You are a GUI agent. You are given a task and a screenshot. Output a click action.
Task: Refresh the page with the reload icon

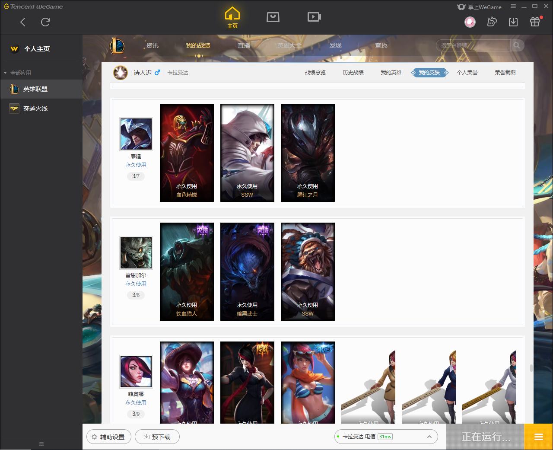45,22
